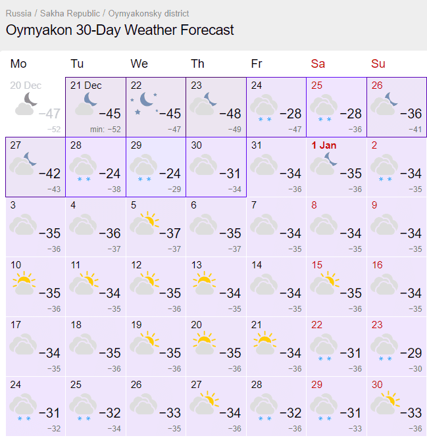Open the 27 December forecast showing −42
The image size is (427, 440).
[x=36, y=167]
